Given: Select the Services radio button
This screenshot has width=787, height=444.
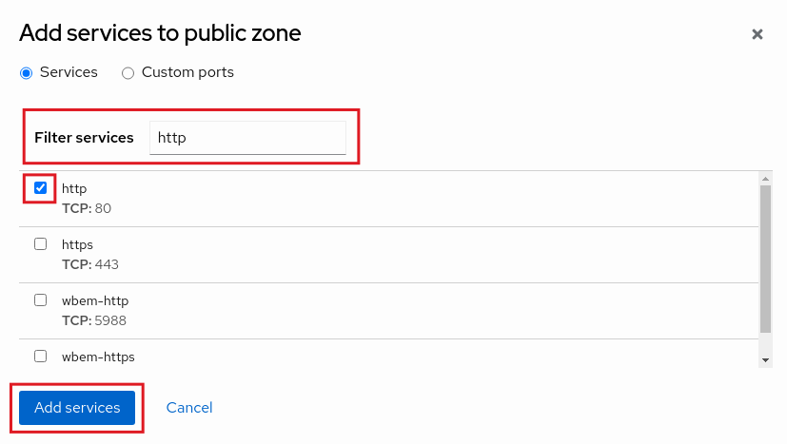Looking at the screenshot, I should [x=27, y=72].
